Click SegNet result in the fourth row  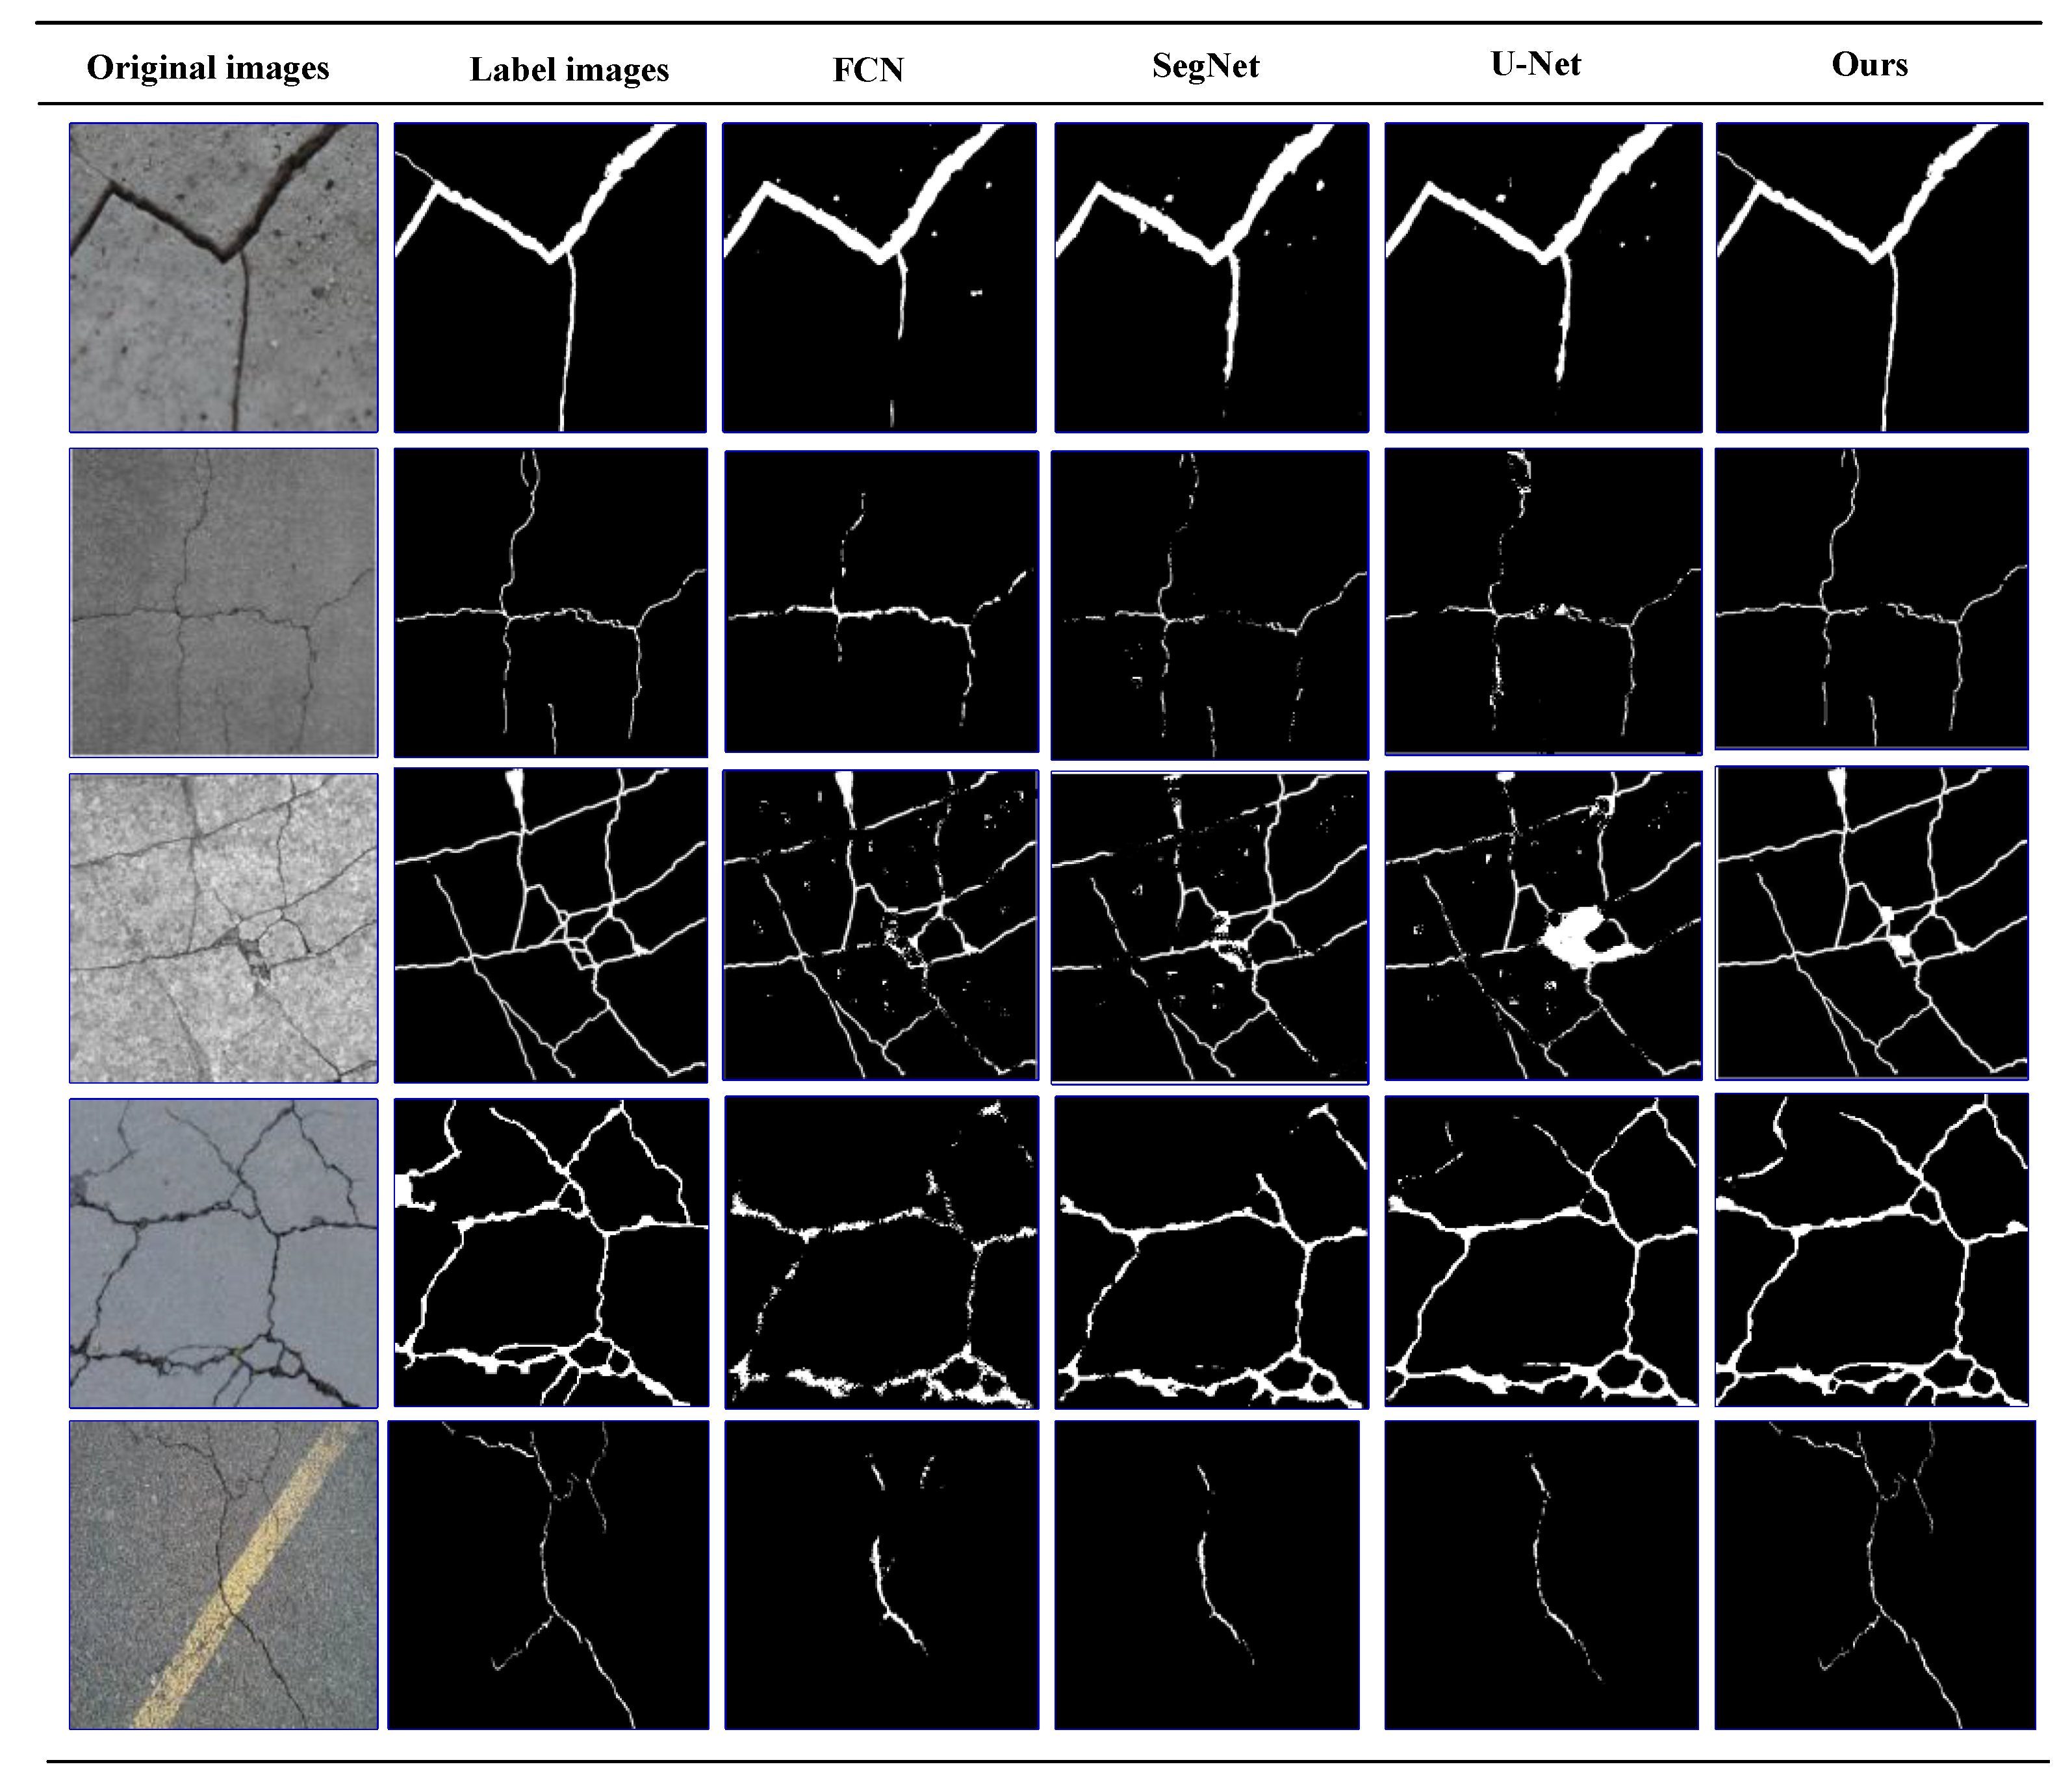pos(1211,1252)
